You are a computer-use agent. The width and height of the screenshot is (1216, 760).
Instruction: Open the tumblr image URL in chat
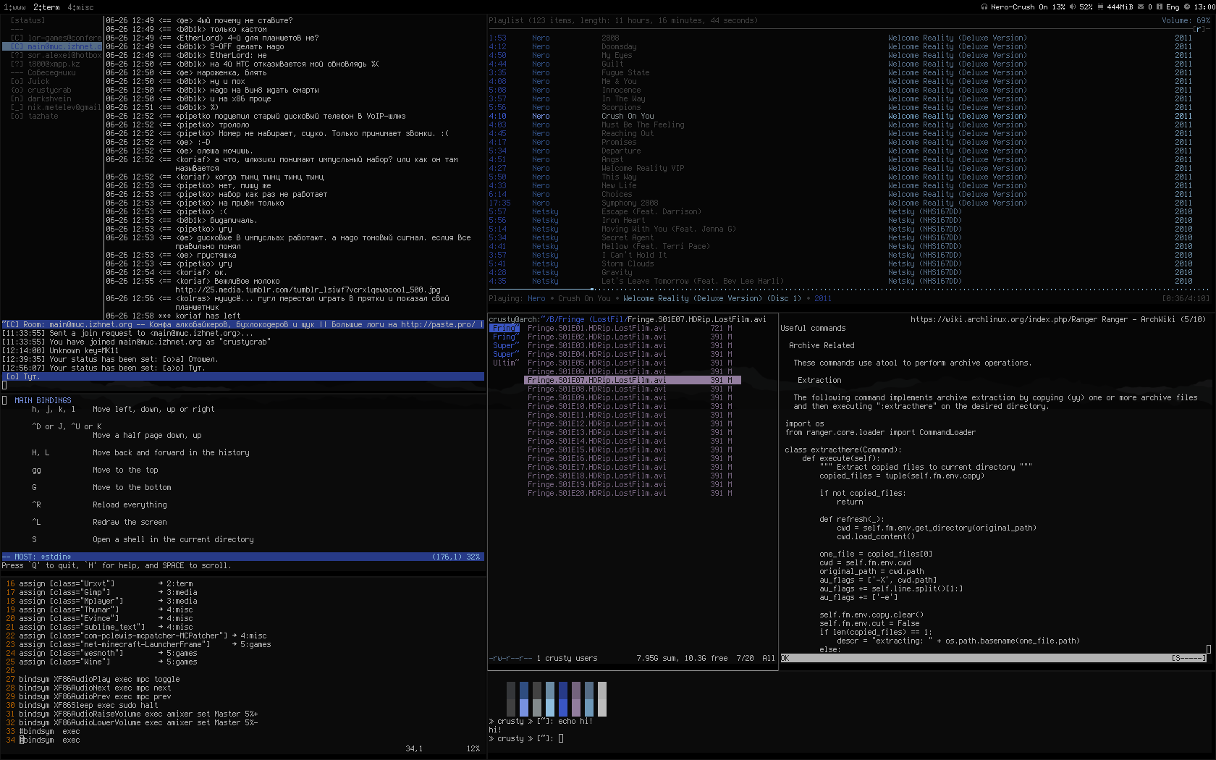(308, 290)
